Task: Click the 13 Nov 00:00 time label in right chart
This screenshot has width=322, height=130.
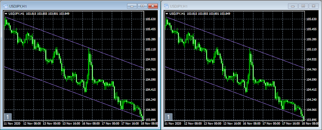Action: pos(212,124)
